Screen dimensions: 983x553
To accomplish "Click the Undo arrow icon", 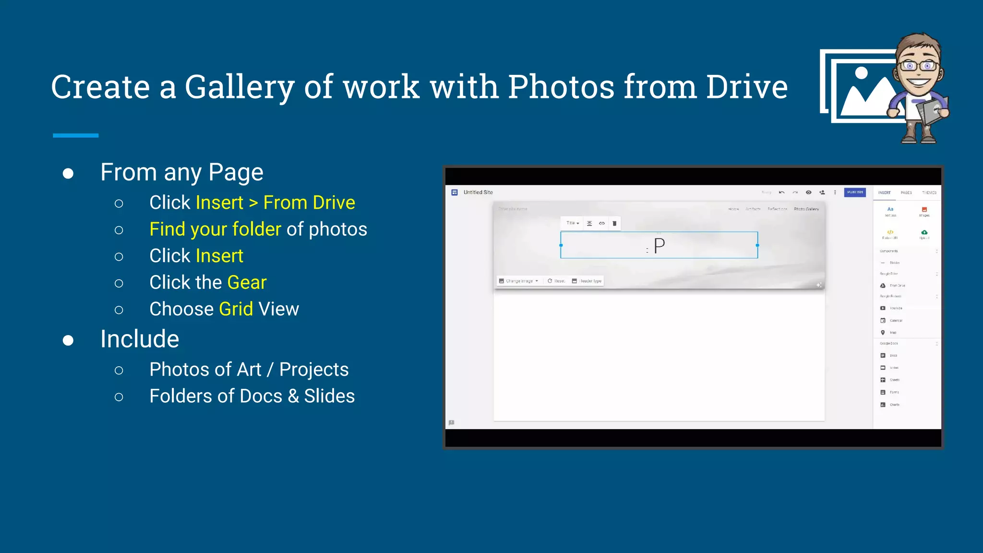I will 781,192.
